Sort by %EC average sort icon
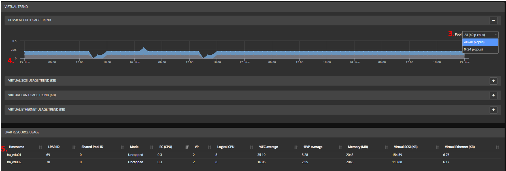Image resolution: width=506 pixels, height=171 pixels. [296, 147]
